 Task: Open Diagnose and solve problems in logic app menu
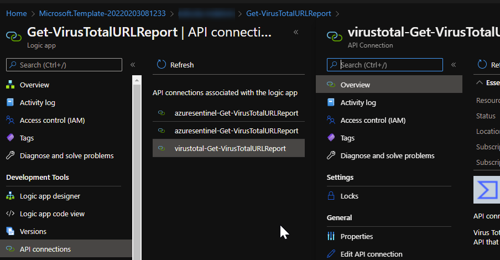tap(66, 155)
